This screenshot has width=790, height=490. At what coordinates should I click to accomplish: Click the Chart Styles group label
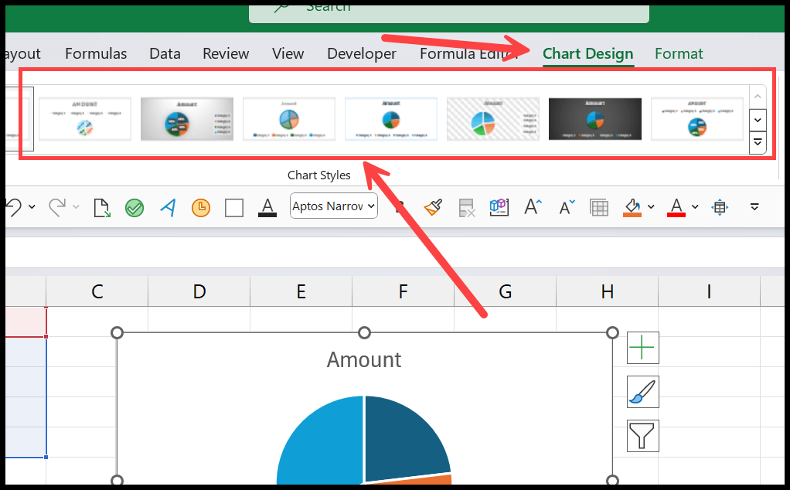pyautogui.click(x=319, y=175)
